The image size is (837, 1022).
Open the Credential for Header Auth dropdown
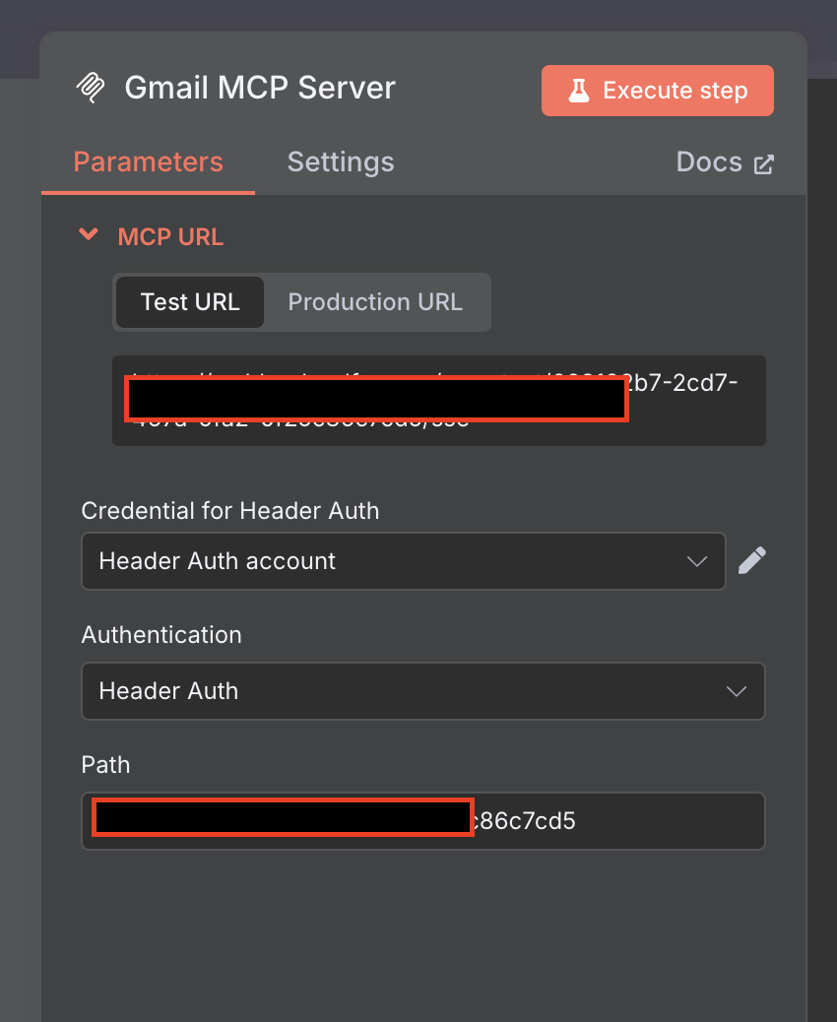click(404, 561)
